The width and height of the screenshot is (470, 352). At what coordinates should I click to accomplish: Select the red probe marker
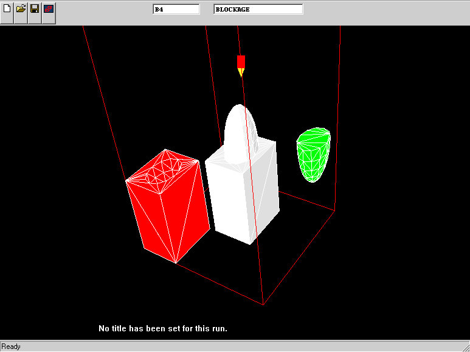[x=241, y=62]
